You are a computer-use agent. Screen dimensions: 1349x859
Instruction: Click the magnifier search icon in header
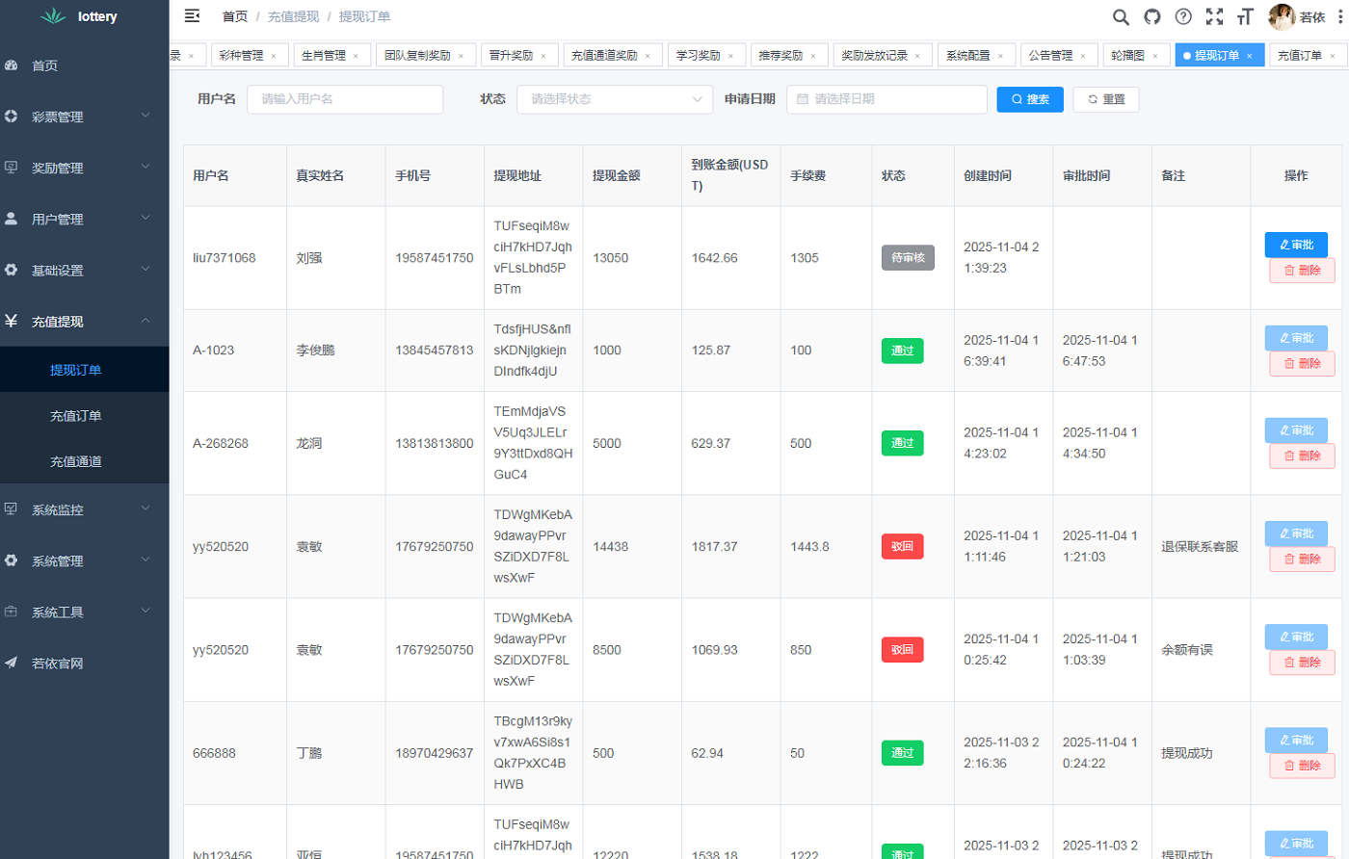click(1120, 16)
